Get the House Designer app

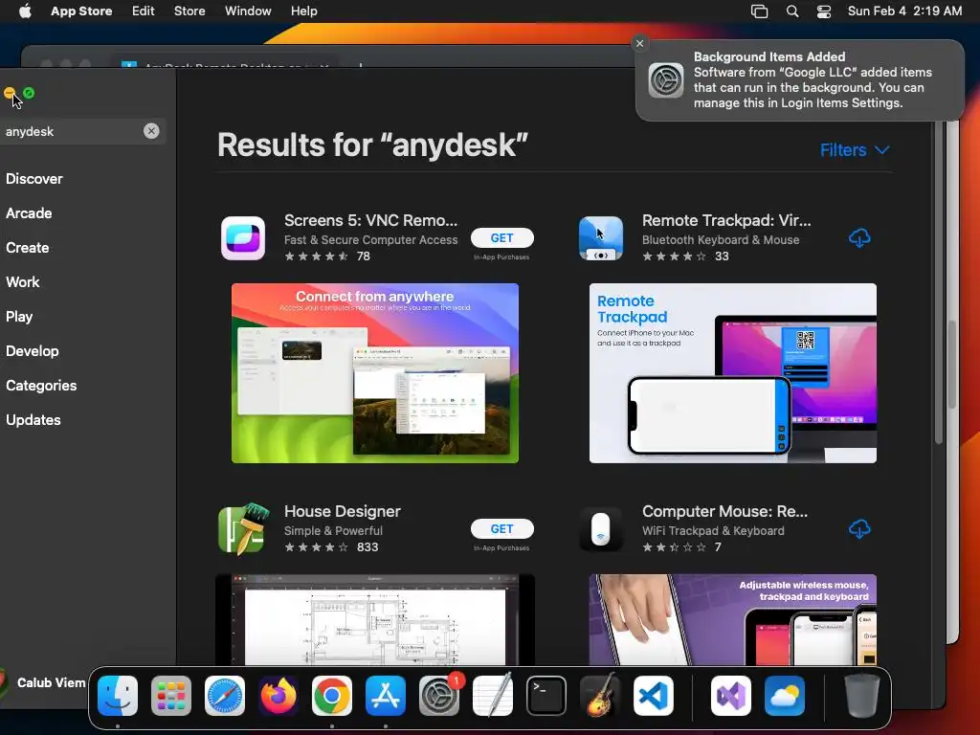pyautogui.click(x=501, y=528)
